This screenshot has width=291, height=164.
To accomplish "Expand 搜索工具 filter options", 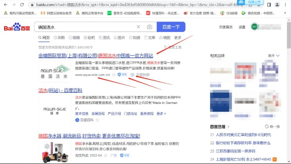I will (x=173, y=47).
